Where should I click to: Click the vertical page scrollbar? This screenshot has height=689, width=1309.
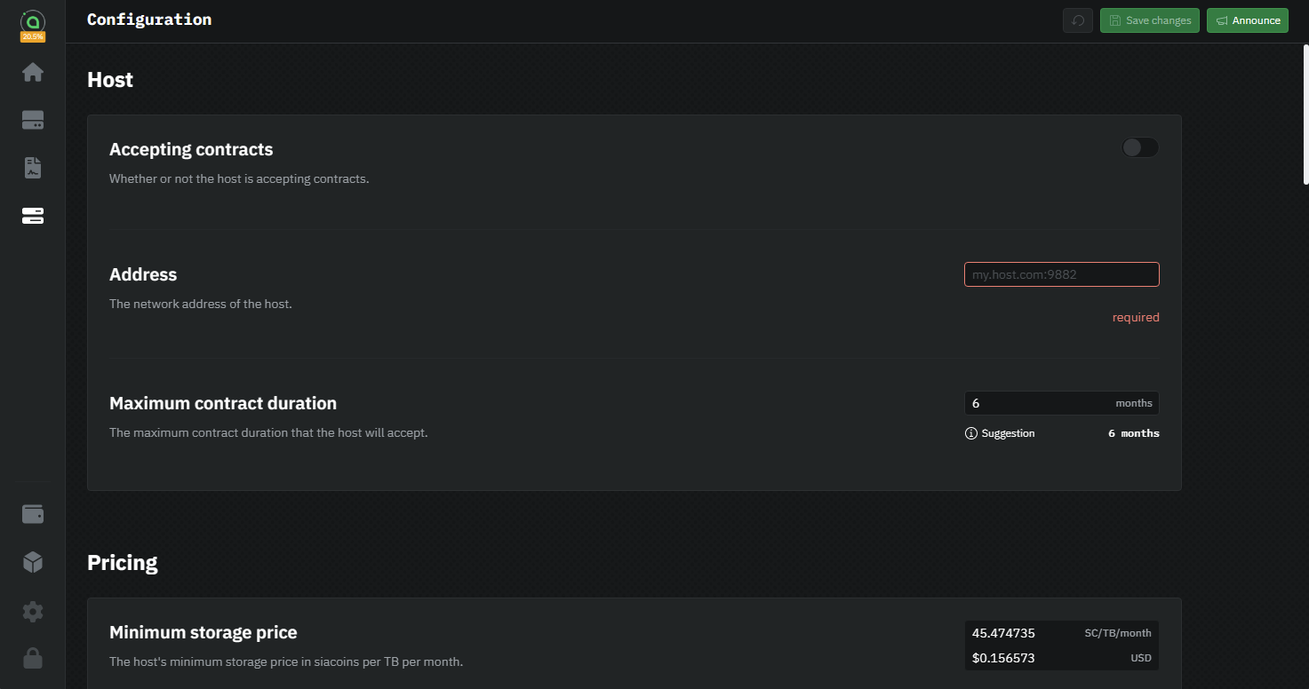[x=1305, y=115]
